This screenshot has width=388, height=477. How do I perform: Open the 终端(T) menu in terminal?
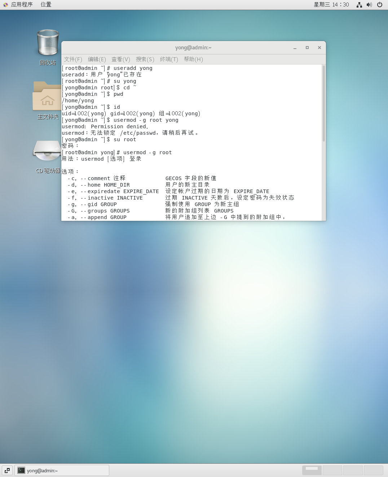[x=169, y=59]
